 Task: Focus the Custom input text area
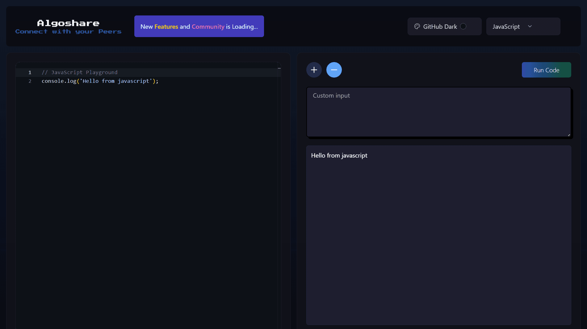coord(438,112)
